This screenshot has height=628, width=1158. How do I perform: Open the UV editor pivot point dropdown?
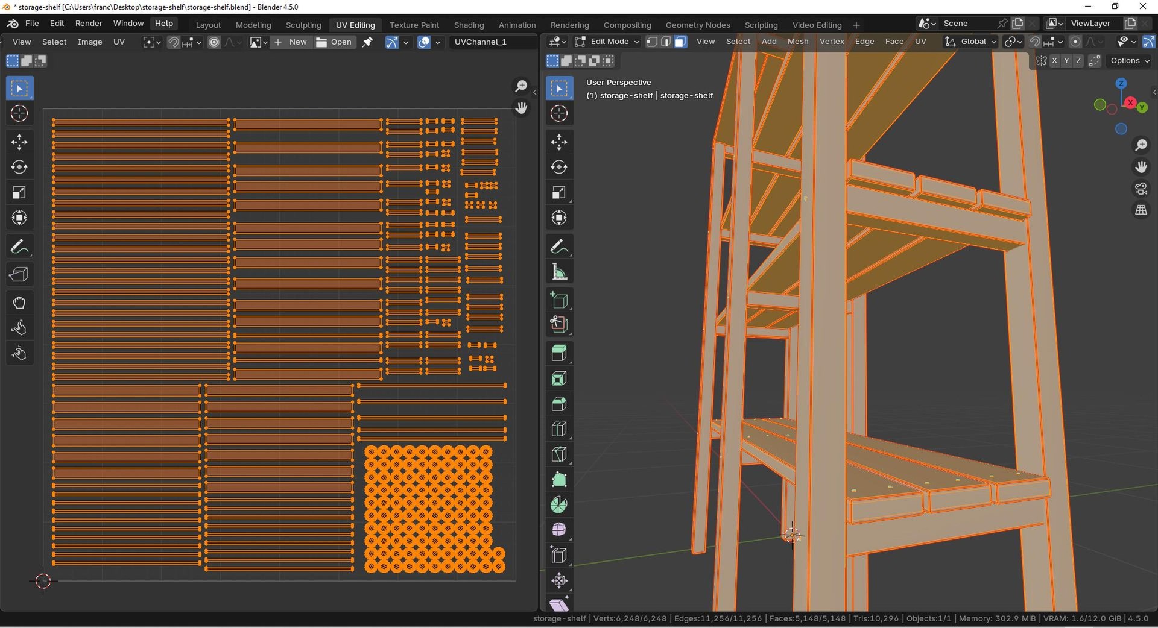point(151,42)
